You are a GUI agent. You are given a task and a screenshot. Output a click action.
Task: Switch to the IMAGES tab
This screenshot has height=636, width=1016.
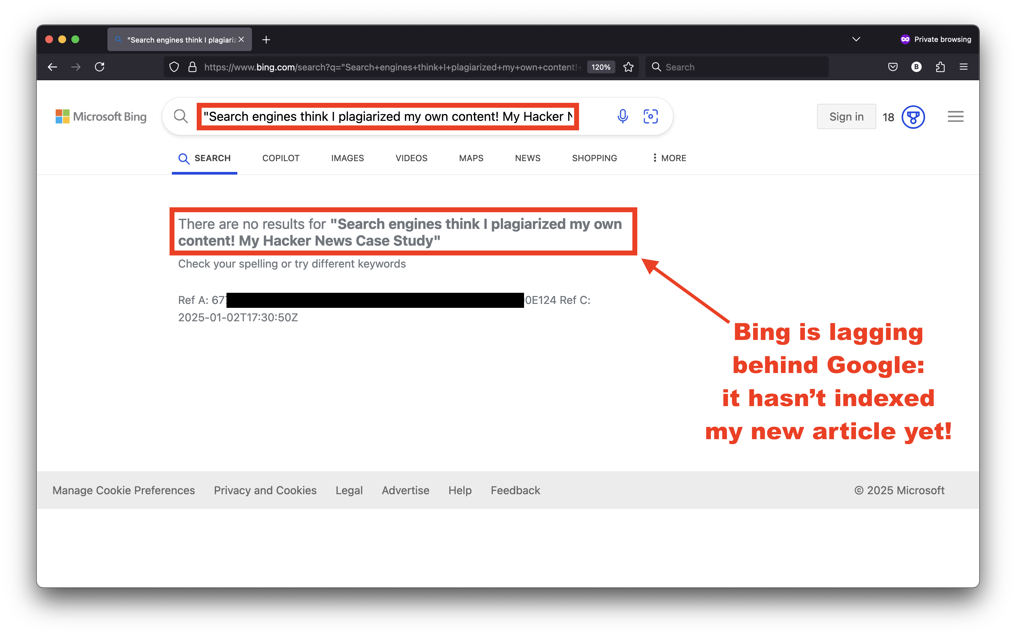(347, 158)
